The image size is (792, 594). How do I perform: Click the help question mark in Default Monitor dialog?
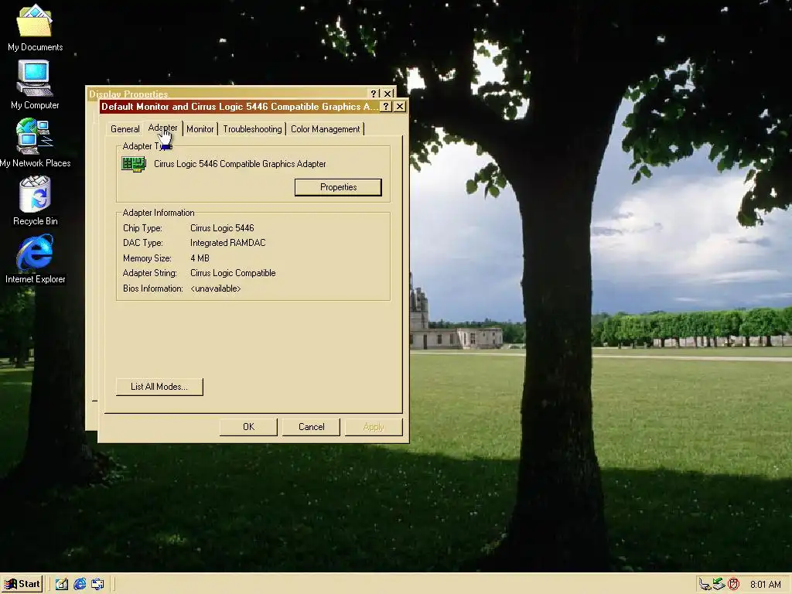386,107
